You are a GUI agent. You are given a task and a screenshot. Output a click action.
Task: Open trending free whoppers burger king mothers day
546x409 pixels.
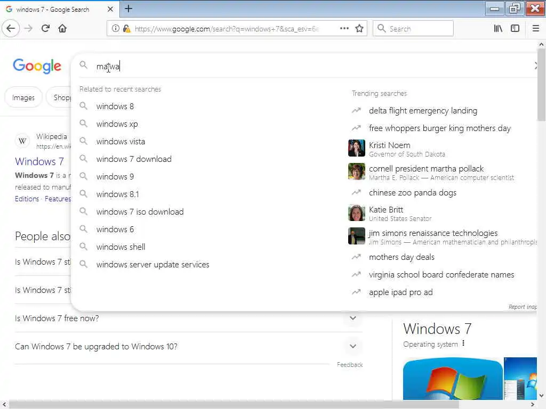click(x=439, y=128)
